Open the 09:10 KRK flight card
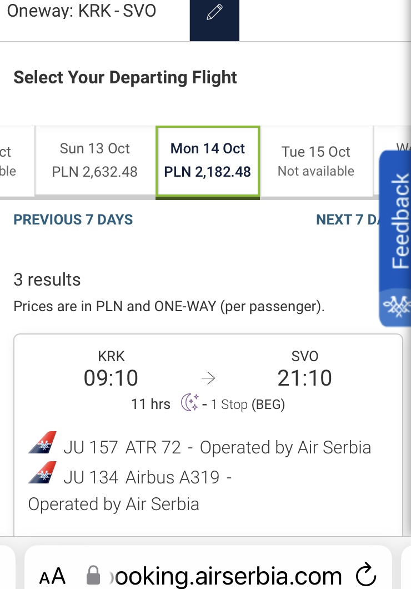 pyautogui.click(x=208, y=435)
